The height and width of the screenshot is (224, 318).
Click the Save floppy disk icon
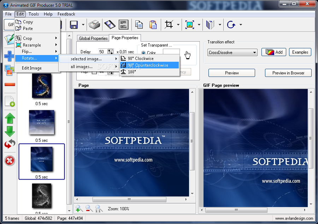coord(74,25)
